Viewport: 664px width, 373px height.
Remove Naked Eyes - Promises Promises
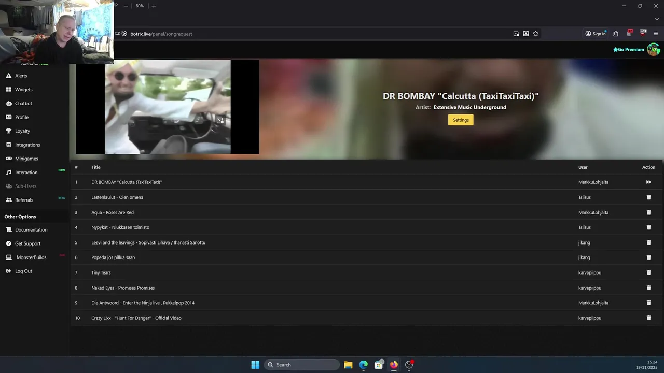pos(648,288)
